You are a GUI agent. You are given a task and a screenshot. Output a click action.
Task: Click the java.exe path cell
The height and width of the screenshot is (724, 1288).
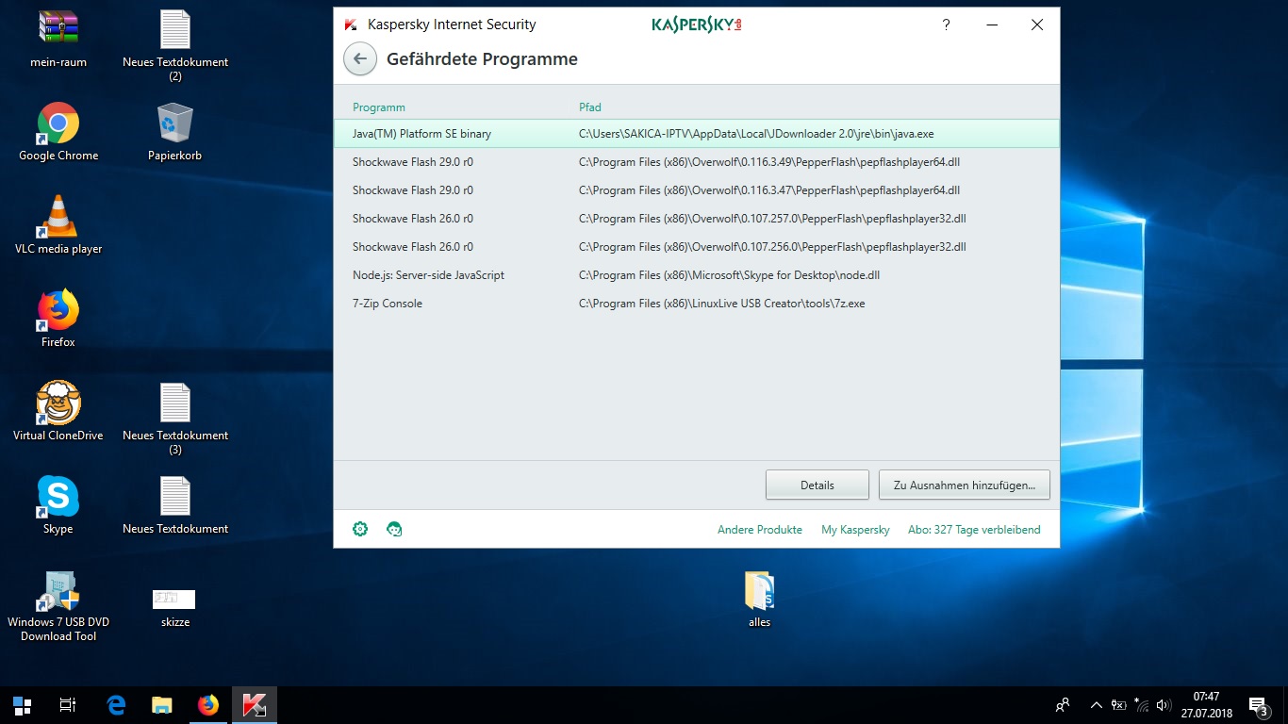click(x=756, y=134)
